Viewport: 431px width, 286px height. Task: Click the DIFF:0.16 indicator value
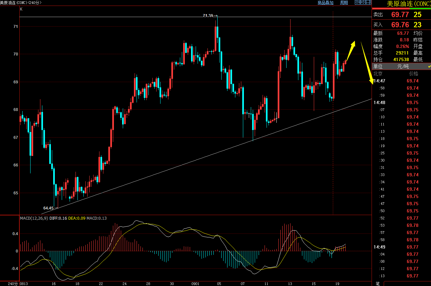tap(58, 218)
